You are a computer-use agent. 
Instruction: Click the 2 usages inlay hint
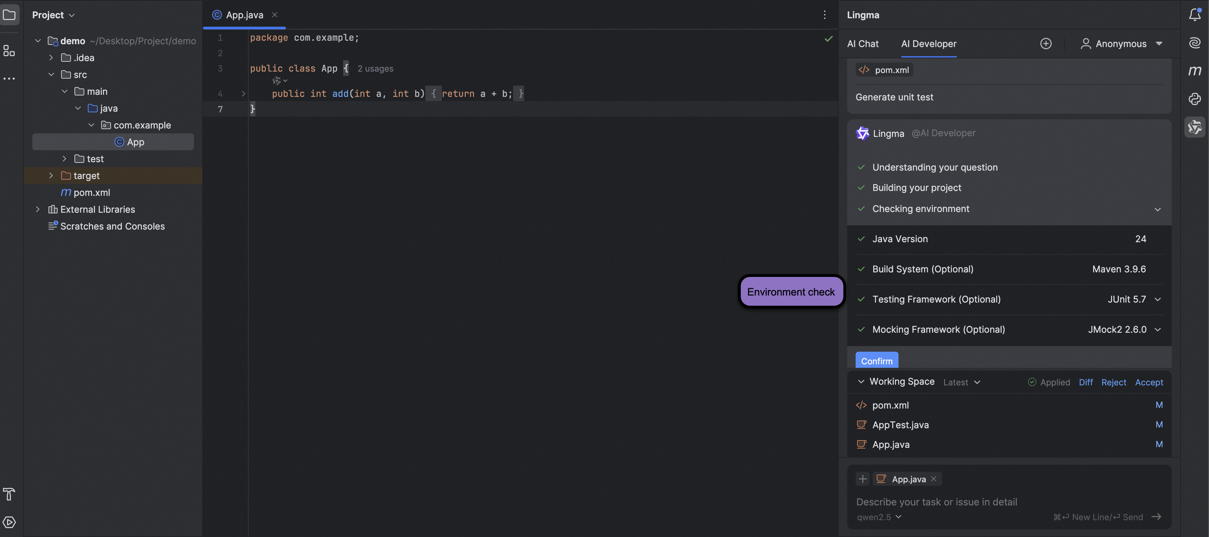pyautogui.click(x=375, y=68)
